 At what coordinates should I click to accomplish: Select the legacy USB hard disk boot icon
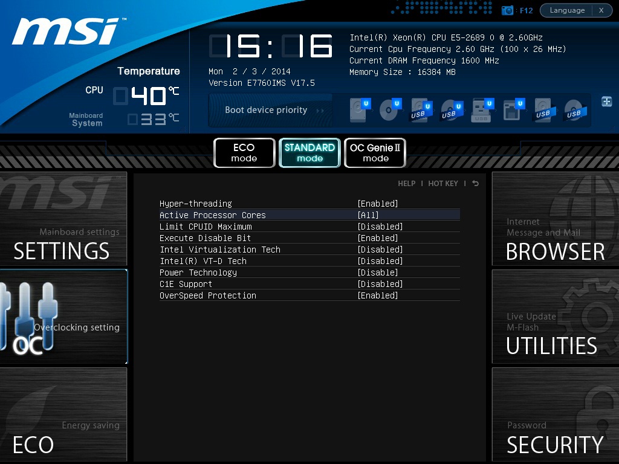point(545,110)
